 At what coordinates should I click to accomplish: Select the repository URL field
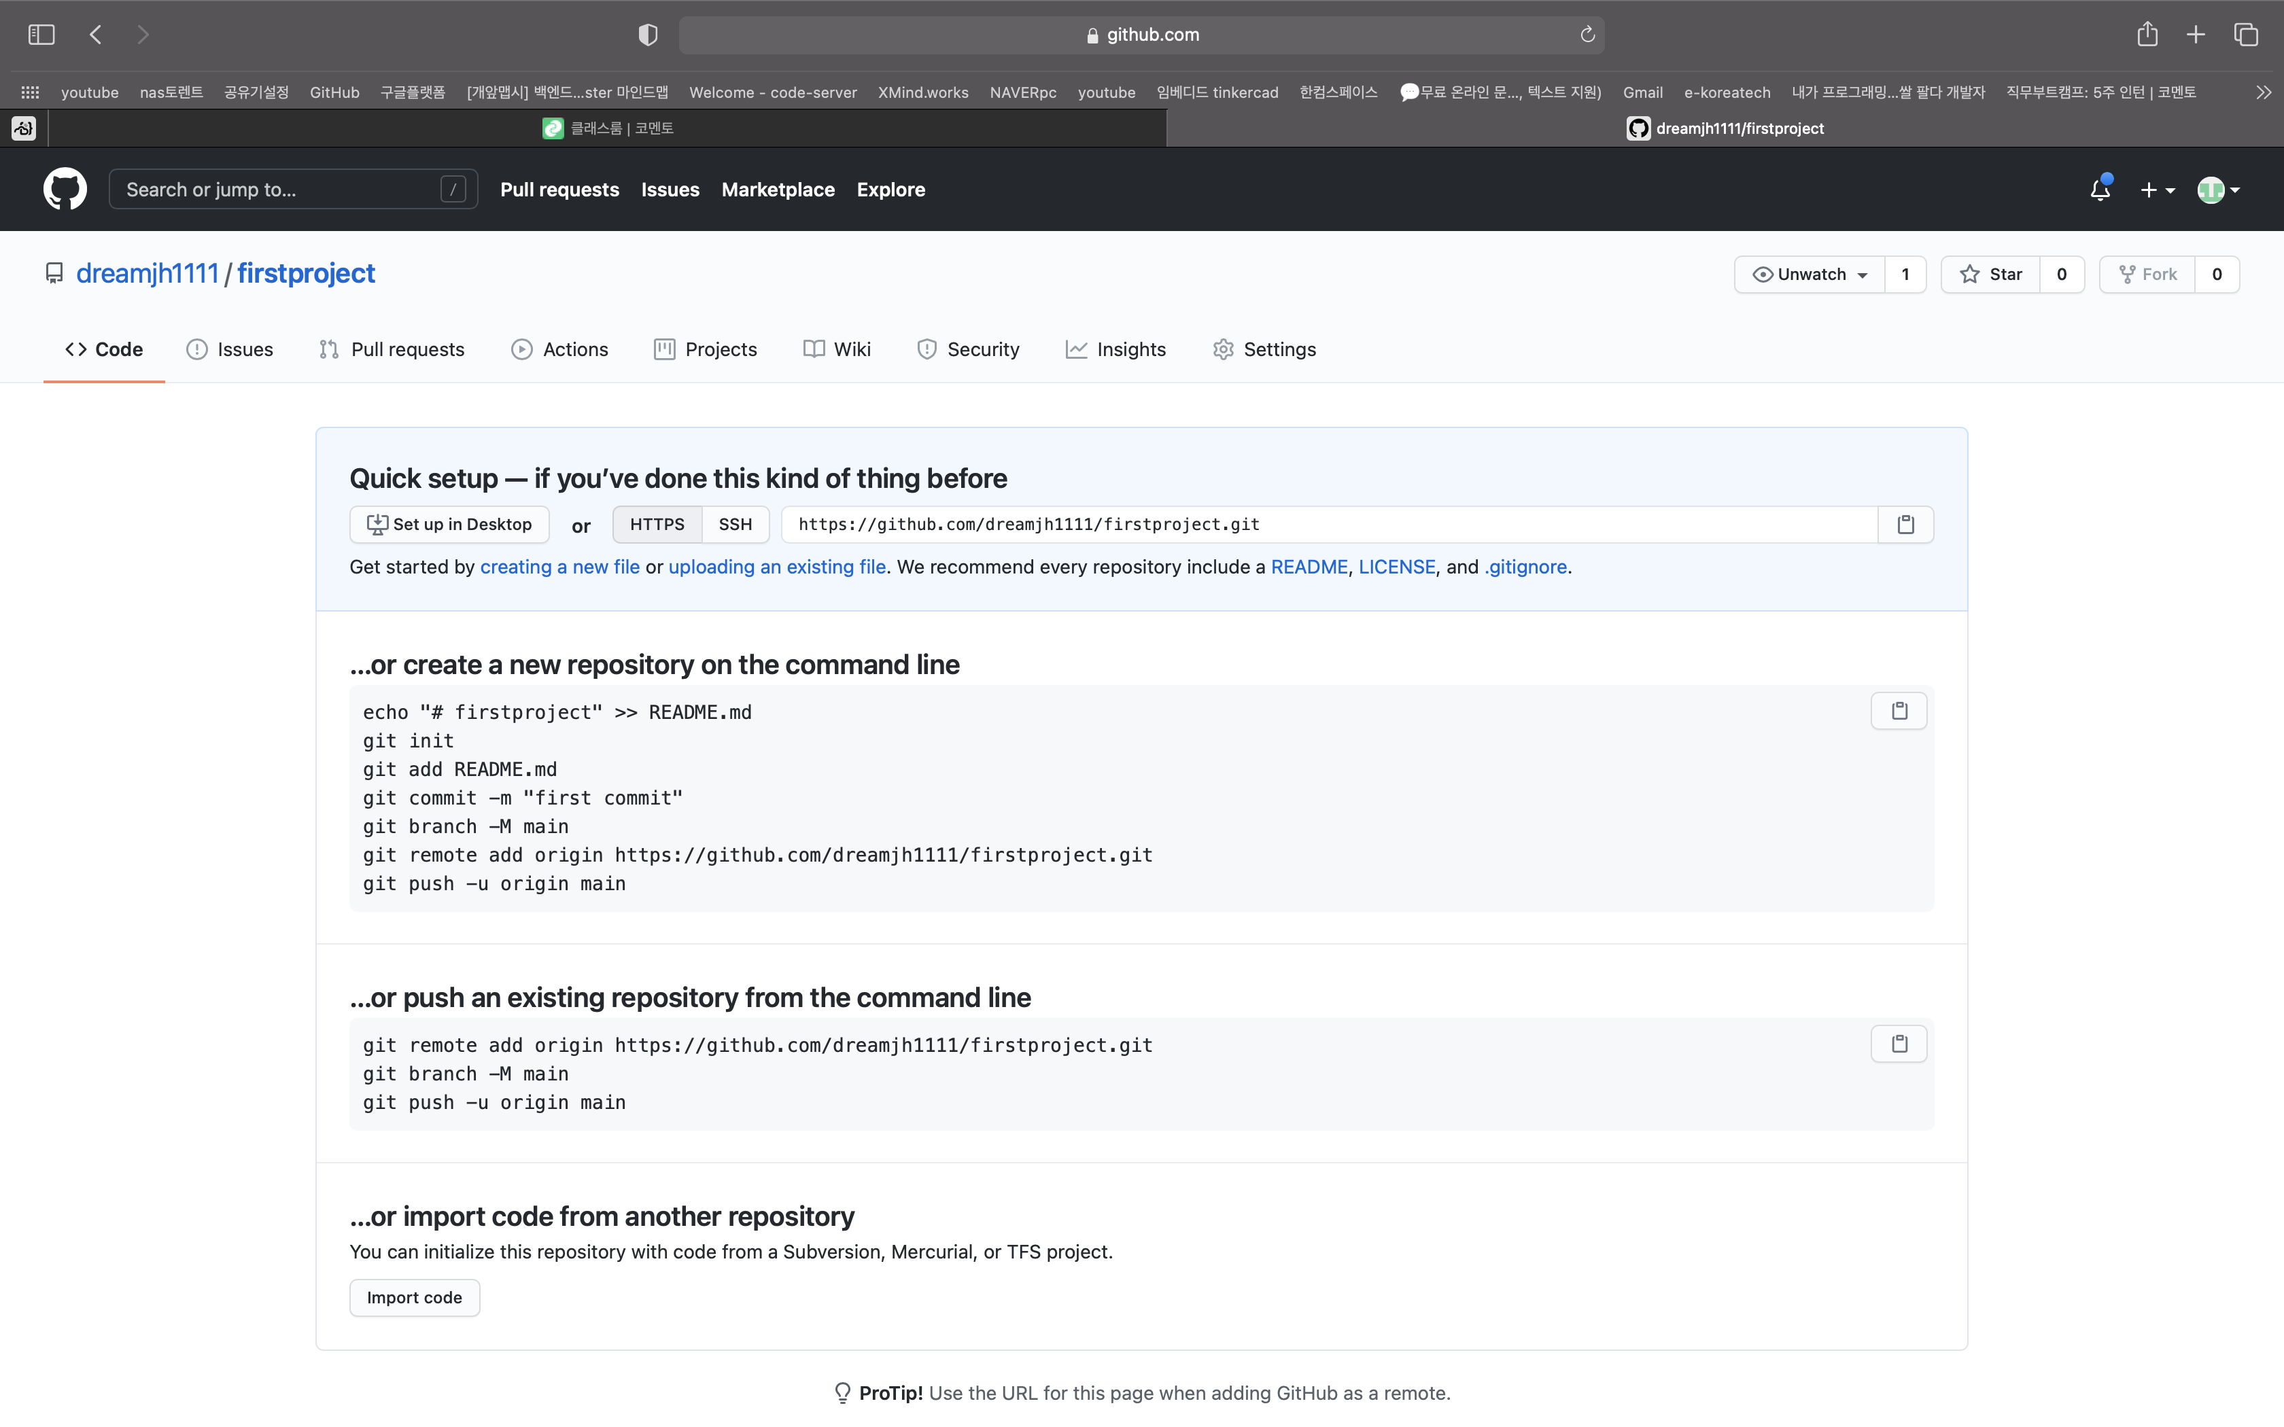point(1329,525)
